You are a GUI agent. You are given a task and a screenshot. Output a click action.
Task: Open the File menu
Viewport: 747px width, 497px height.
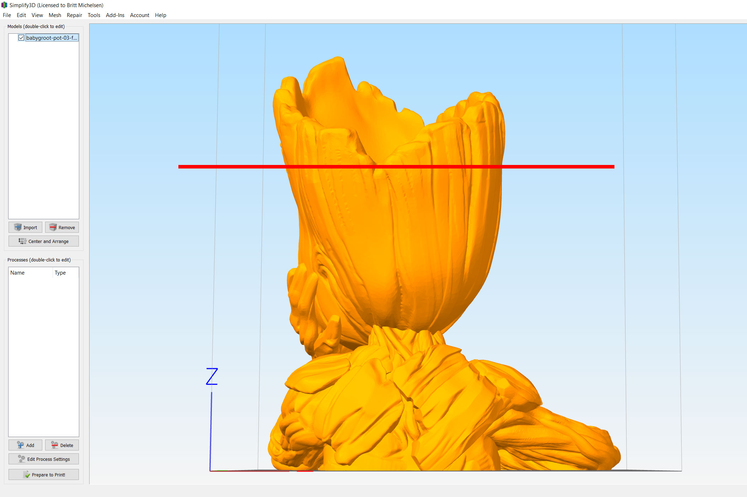tap(7, 15)
